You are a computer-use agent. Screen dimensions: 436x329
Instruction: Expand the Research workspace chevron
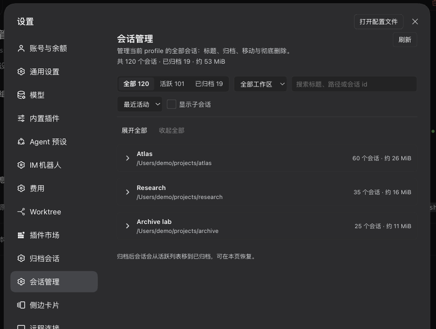click(x=127, y=192)
